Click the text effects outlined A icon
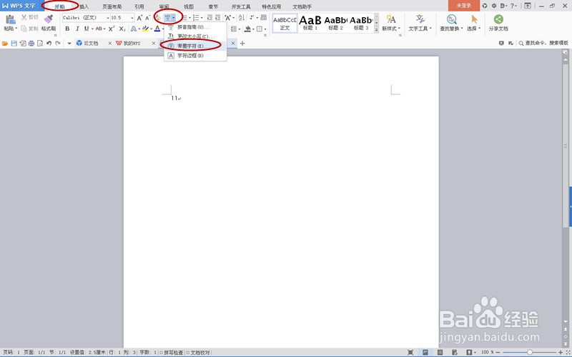Viewport: 572px width, 357px height. (x=134, y=29)
